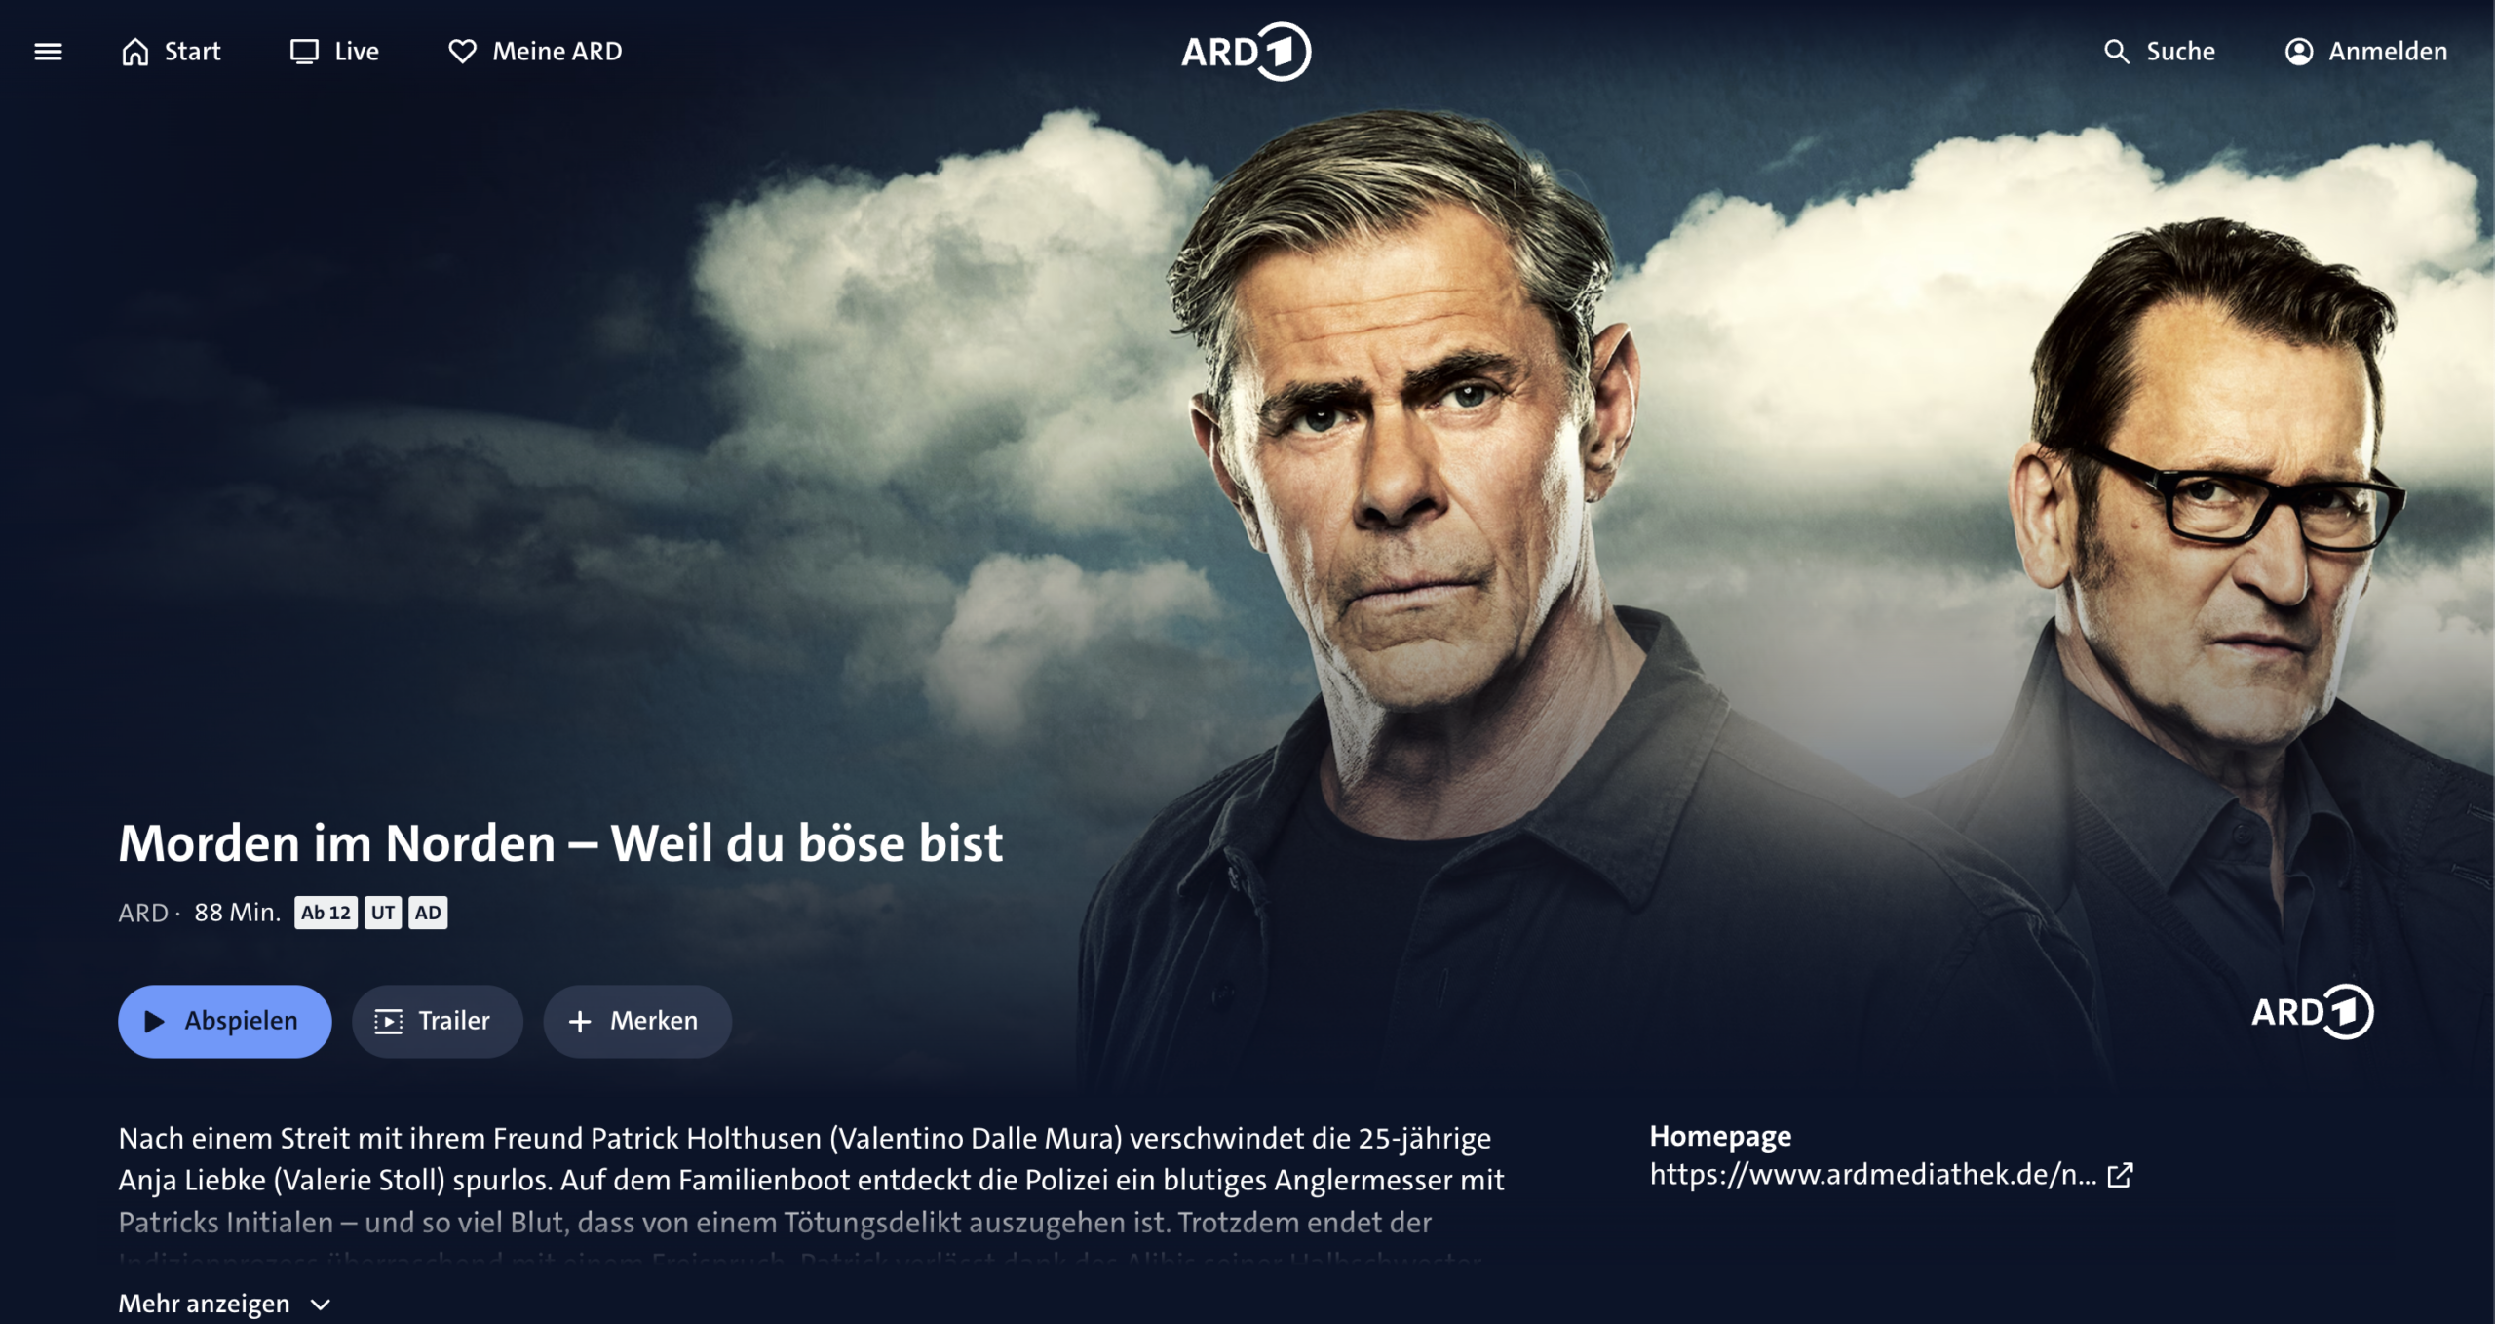Open the Meine ARD menu item
This screenshot has height=1324, width=2495.
[535, 52]
